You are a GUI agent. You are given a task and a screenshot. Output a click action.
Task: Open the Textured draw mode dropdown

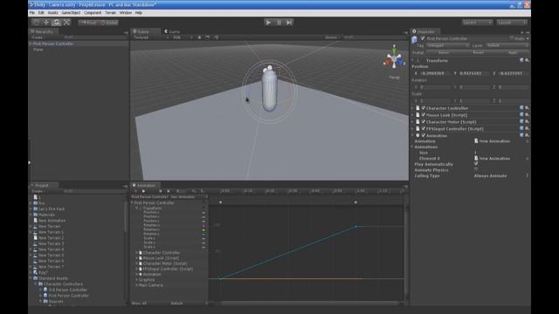(x=151, y=38)
